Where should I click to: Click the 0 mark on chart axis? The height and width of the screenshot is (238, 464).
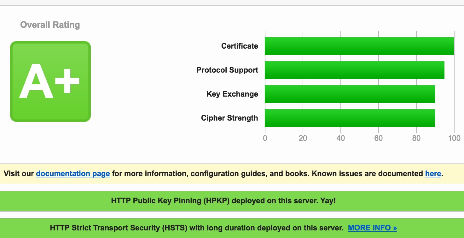(265, 138)
